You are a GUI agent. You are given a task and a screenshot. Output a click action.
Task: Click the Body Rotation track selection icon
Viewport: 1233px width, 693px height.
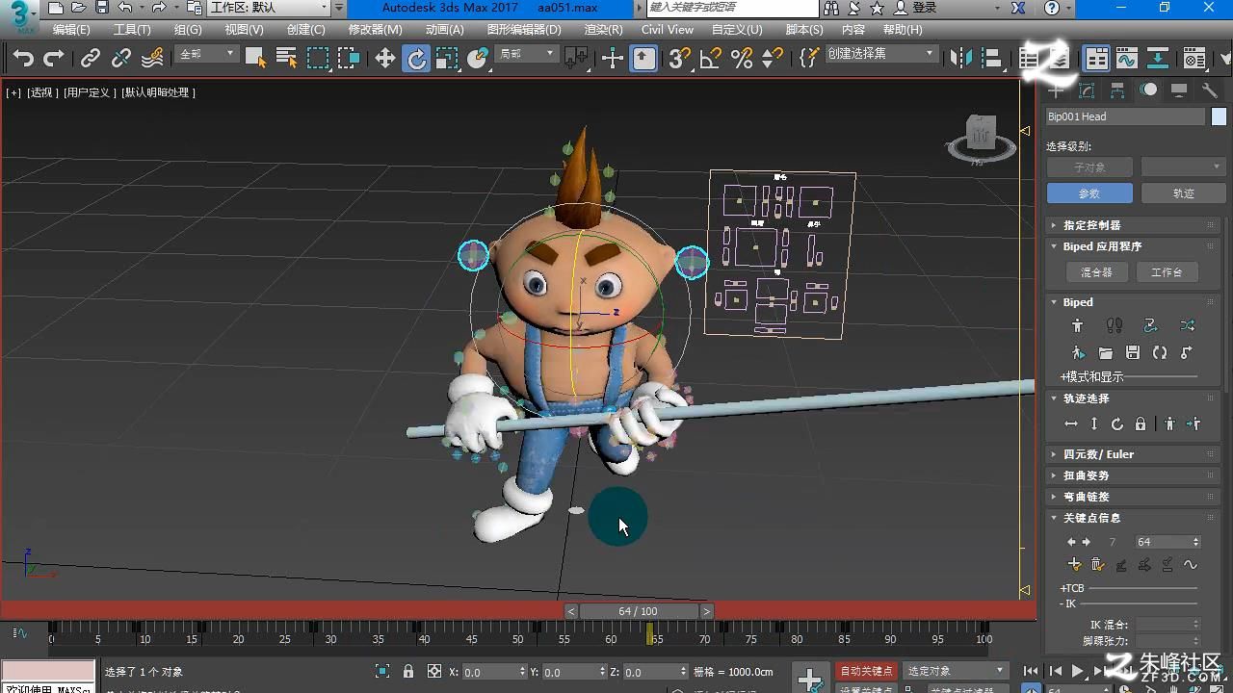click(1117, 424)
